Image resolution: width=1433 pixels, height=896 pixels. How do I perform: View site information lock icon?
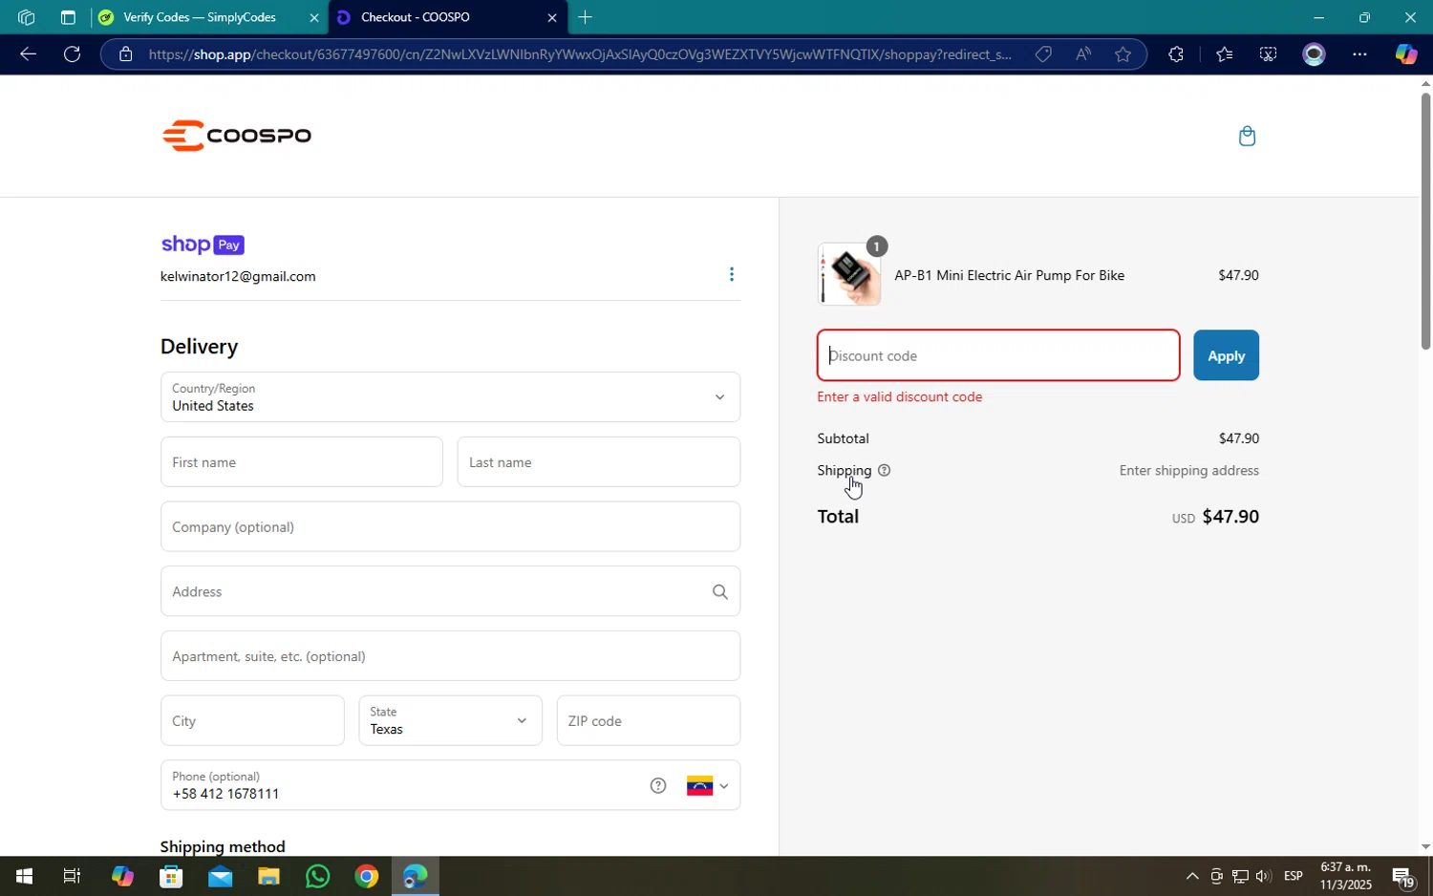pos(125,54)
